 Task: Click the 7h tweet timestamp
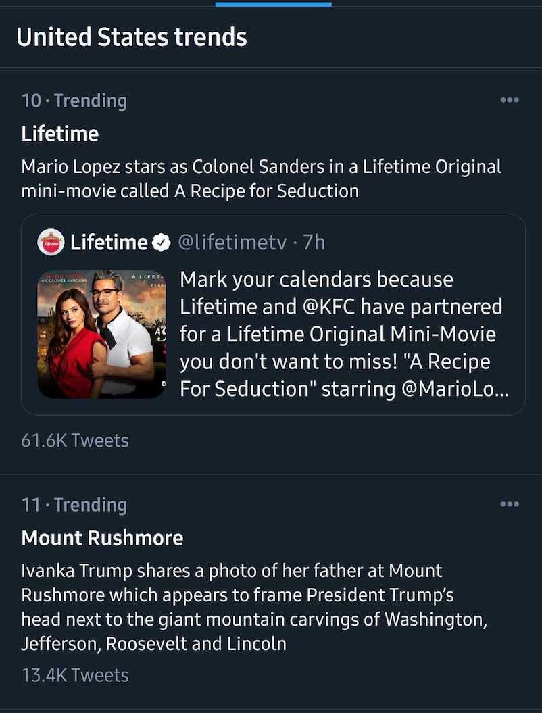(315, 242)
